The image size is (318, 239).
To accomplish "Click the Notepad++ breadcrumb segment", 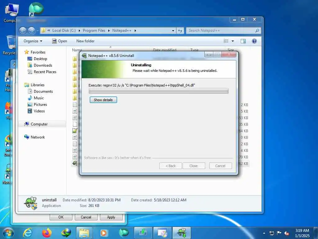I will pyautogui.click(x=122, y=30).
